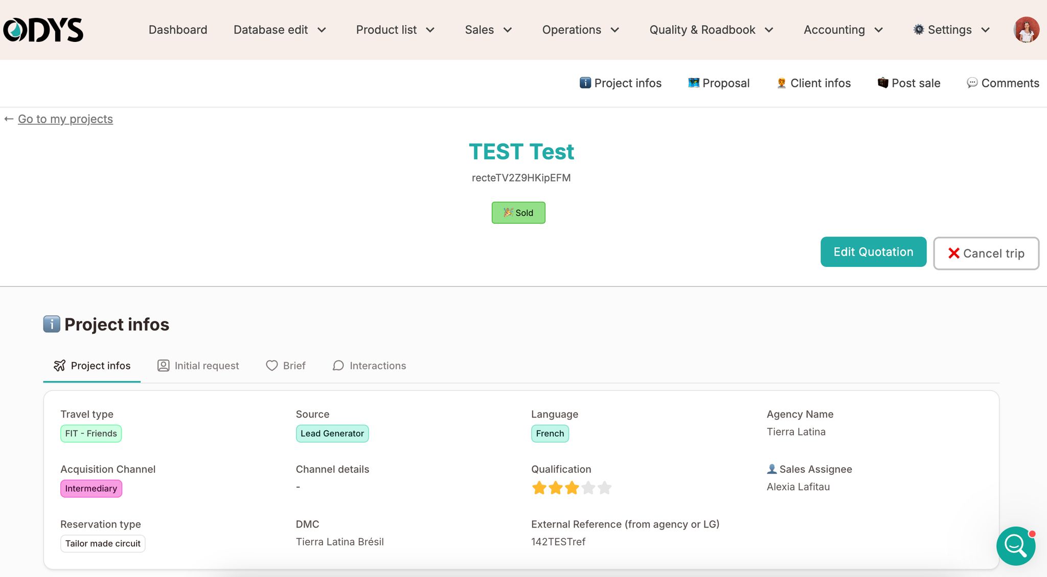The image size is (1047, 577).
Task: Expand the Database edit menu chevron
Action: (322, 30)
